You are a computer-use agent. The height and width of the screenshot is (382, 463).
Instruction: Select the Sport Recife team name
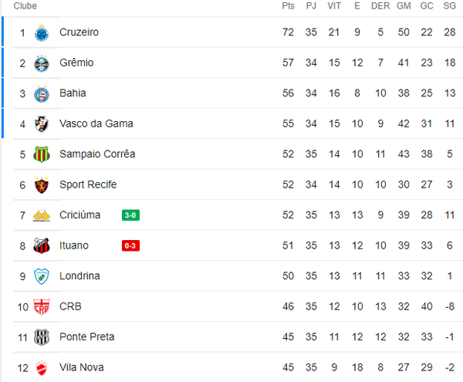pos(87,184)
